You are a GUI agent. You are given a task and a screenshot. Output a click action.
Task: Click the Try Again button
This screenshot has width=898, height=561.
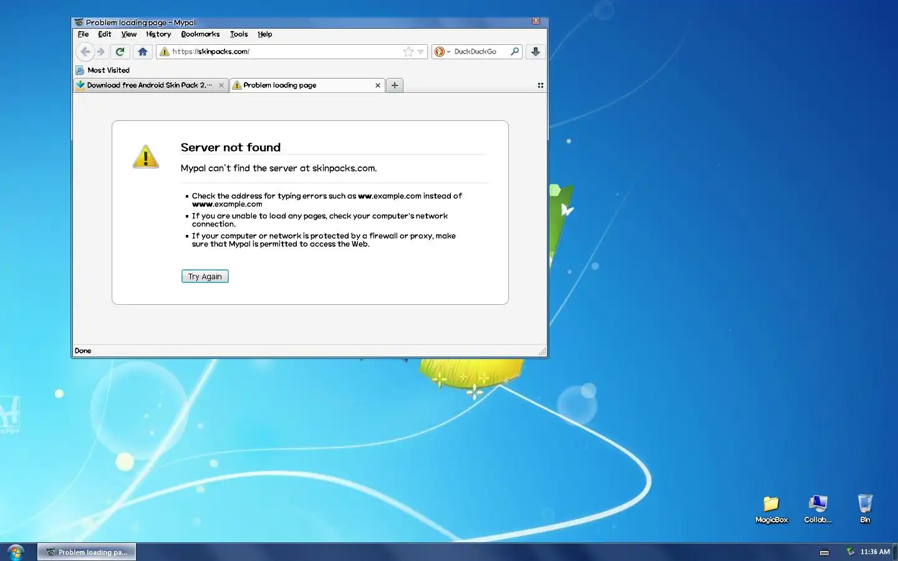[x=205, y=276]
